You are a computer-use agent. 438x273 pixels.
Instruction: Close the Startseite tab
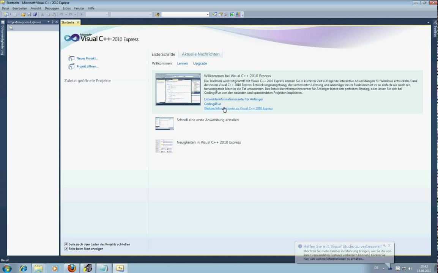pyautogui.click(x=78, y=22)
